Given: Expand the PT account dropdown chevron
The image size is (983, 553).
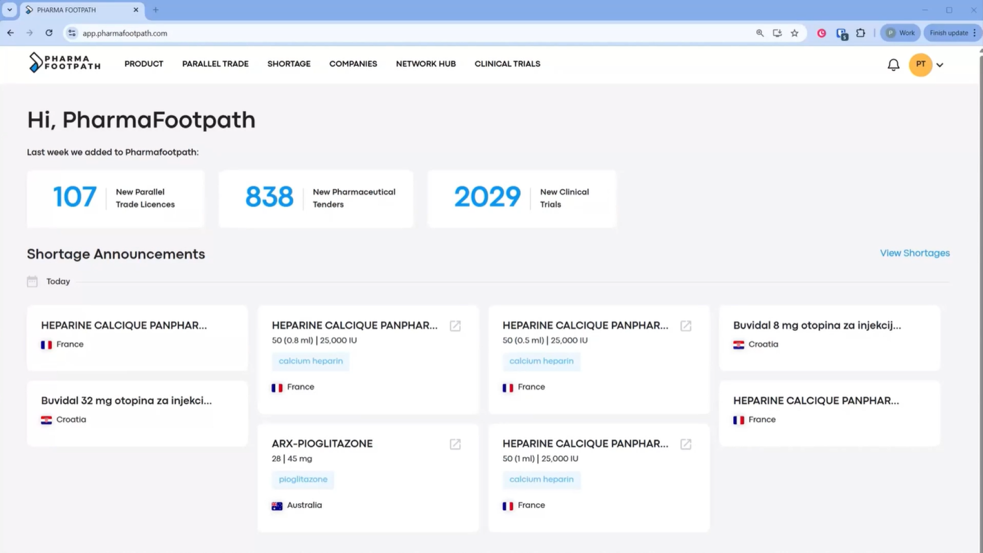Looking at the screenshot, I should (939, 65).
